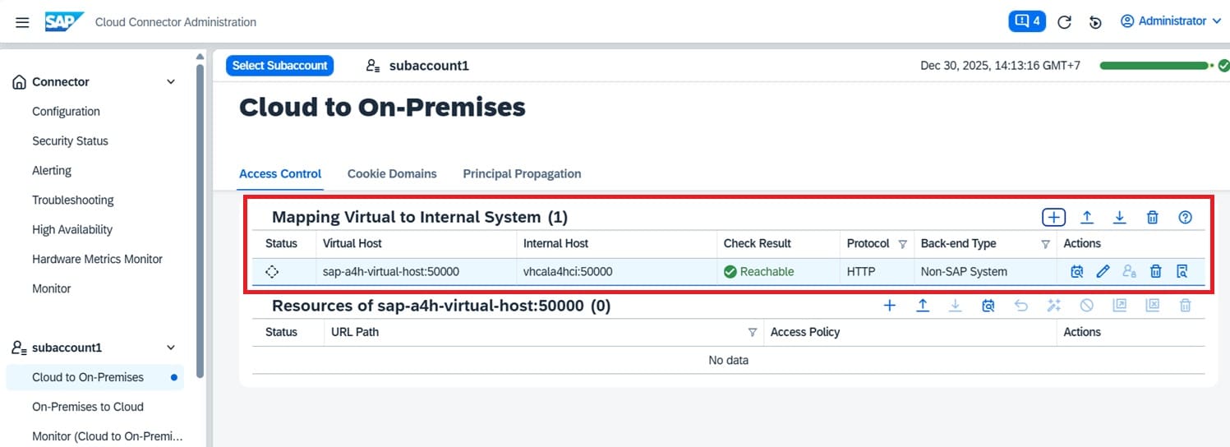Check availability of internal host vhcala4hci
Image resolution: width=1230 pixels, height=447 pixels.
pyautogui.click(x=1076, y=271)
